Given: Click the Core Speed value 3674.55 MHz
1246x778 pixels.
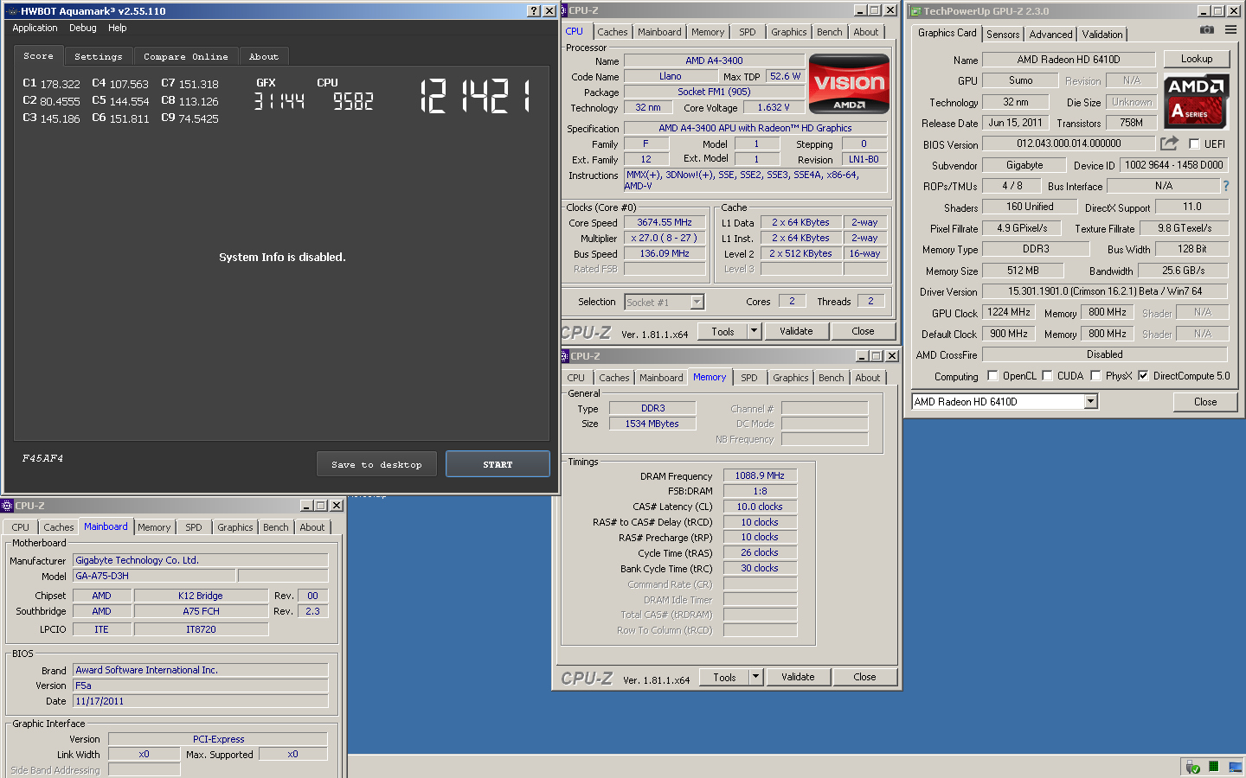Looking at the screenshot, I should pos(665,222).
